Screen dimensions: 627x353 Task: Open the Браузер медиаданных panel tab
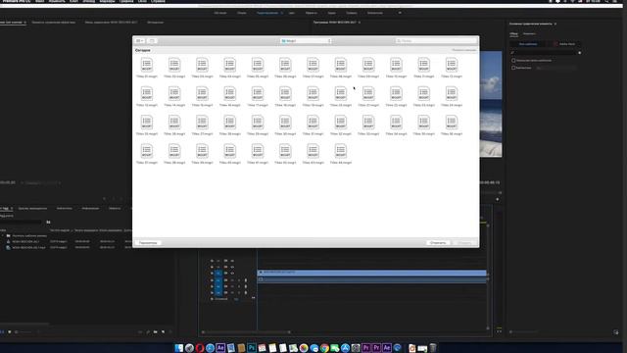pos(32,209)
